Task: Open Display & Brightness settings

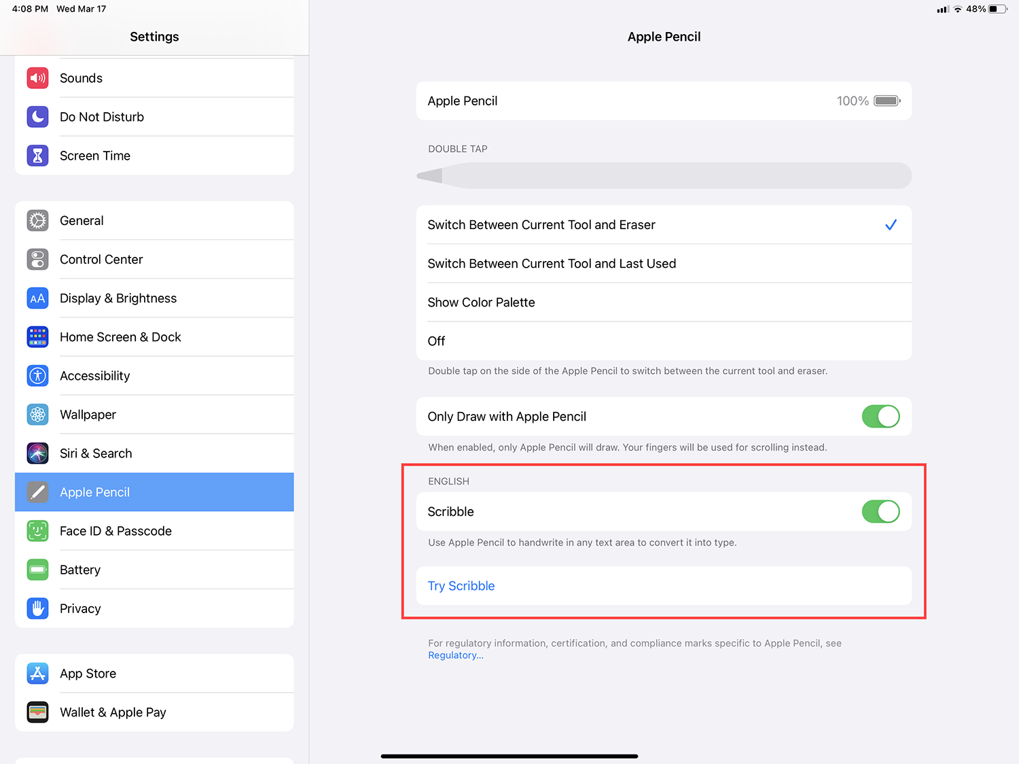Action: [x=118, y=298]
